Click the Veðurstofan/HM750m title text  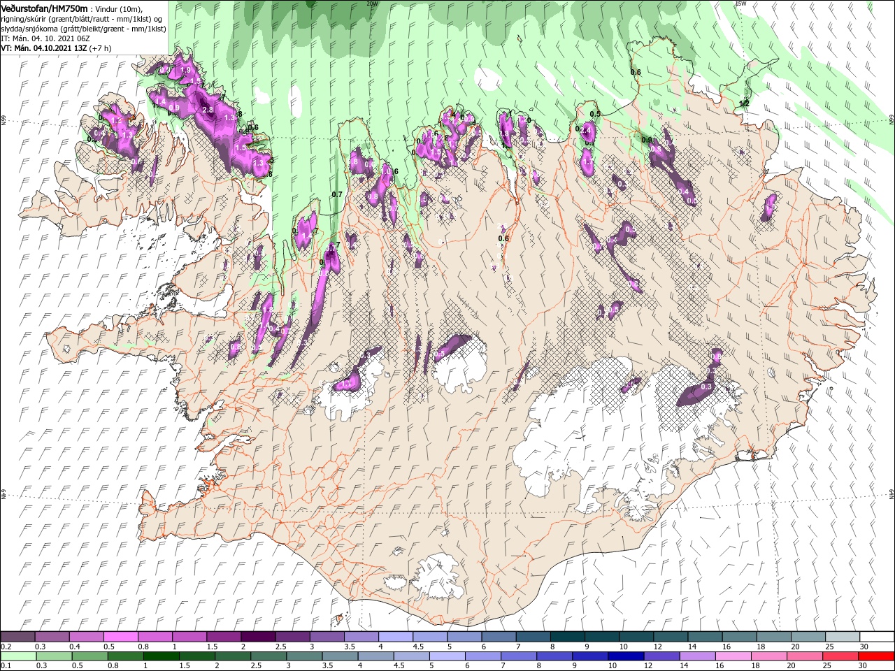44,8
